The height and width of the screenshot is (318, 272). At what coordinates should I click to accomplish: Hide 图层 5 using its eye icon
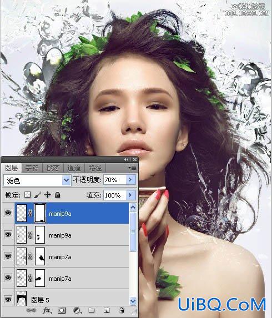[x=8, y=299]
